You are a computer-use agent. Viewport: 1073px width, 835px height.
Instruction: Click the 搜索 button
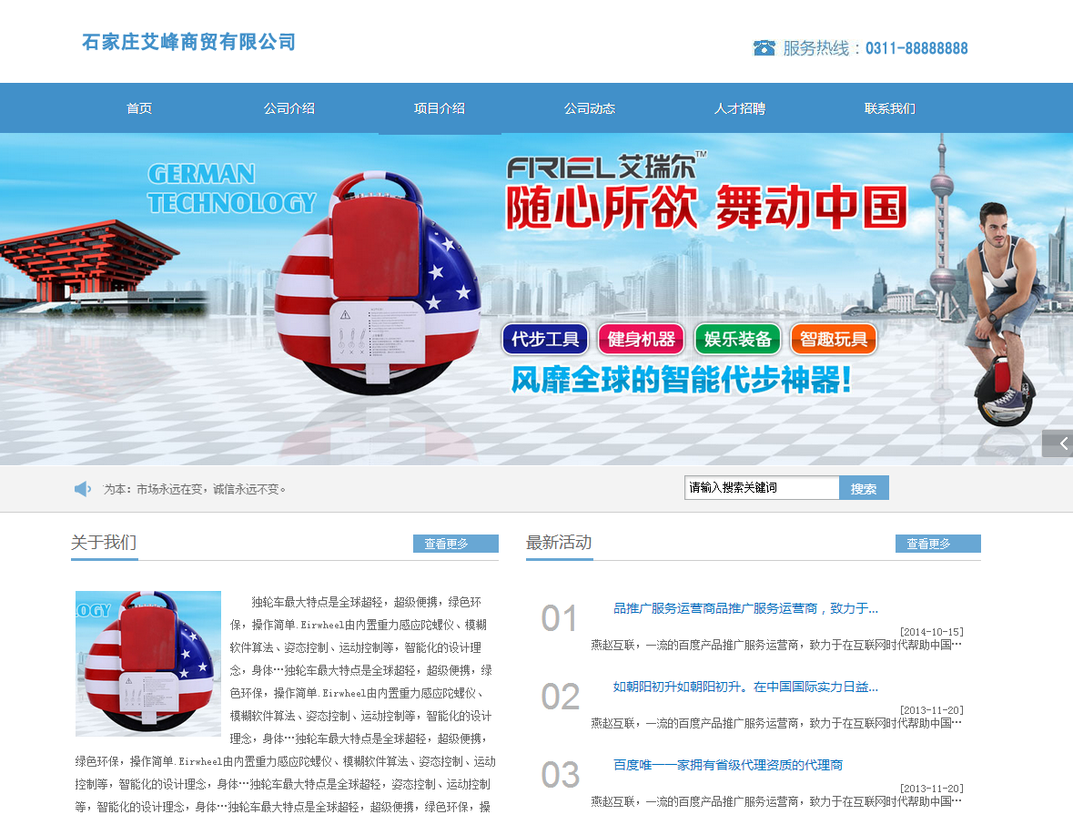click(x=864, y=488)
